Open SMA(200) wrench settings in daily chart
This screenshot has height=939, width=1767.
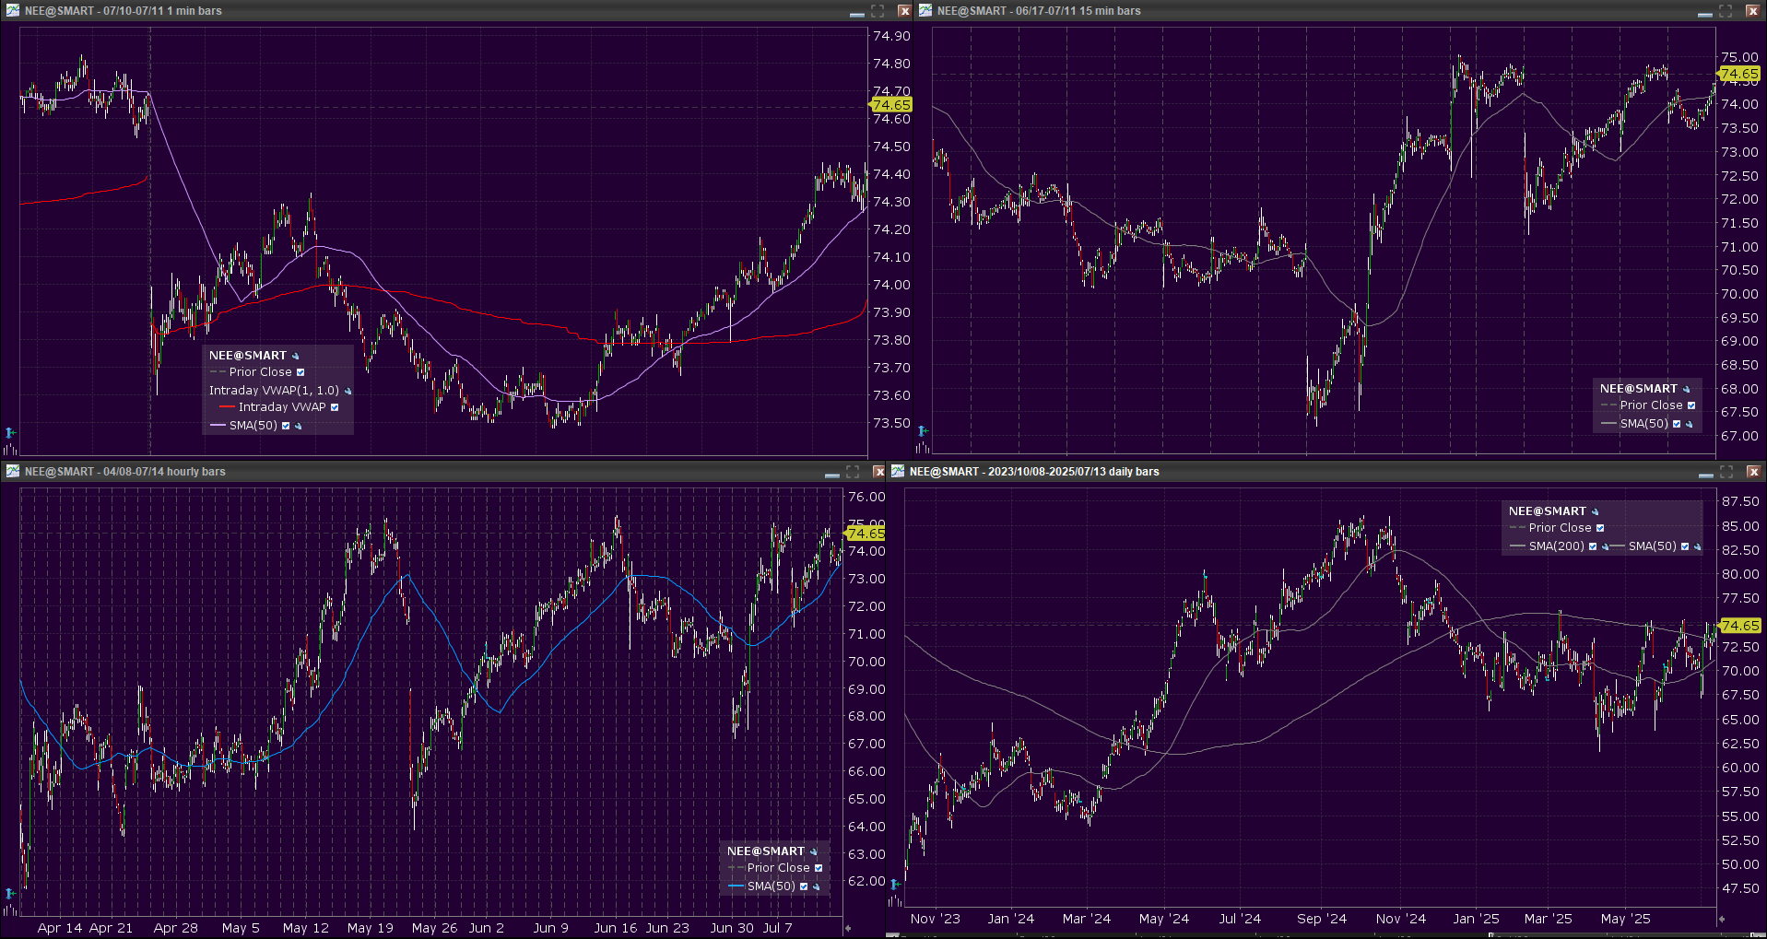[x=1606, y=546]
